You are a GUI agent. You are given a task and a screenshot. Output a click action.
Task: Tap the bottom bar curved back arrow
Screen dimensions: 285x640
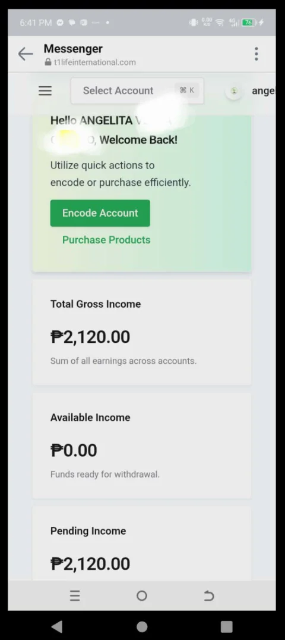point(209,596)
